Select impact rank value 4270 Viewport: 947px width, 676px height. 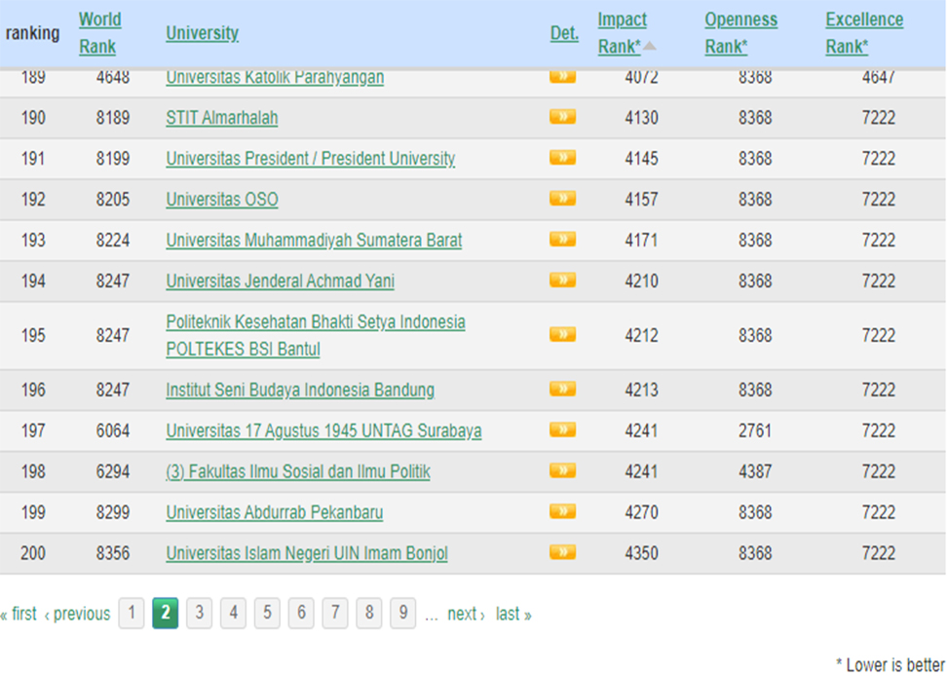pos(641,512)
